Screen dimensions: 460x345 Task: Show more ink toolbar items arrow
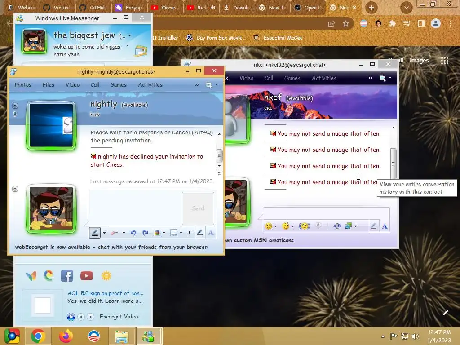(x=190, y=233)
